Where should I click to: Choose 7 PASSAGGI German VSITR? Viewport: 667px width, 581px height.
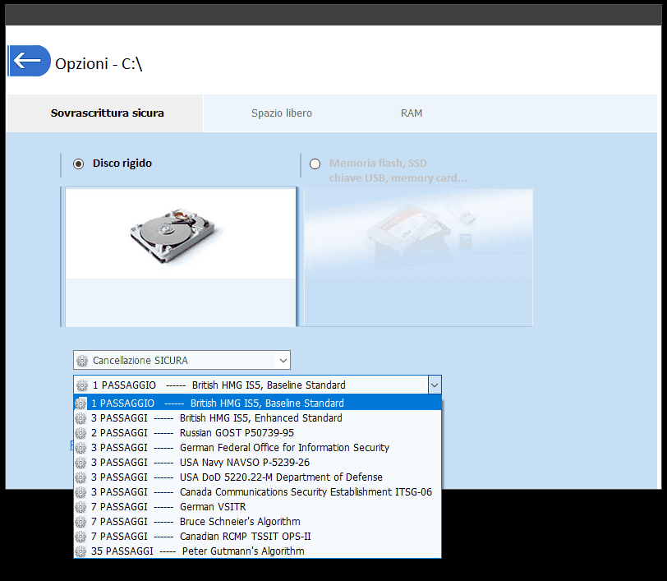[x=257, y=507]
